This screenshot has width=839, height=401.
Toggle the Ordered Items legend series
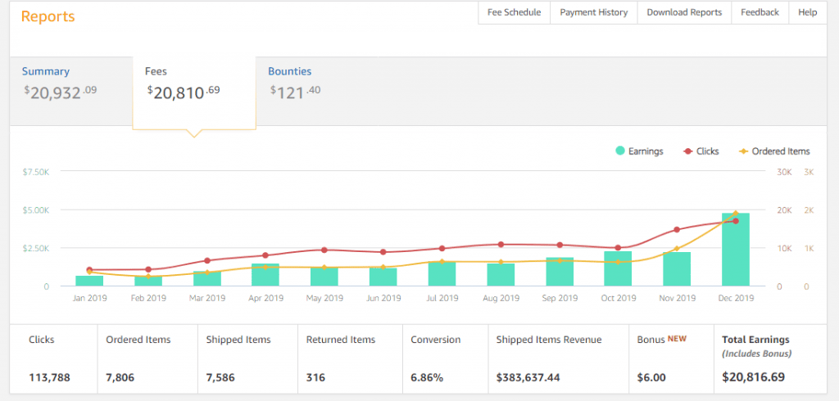[773, 151]
